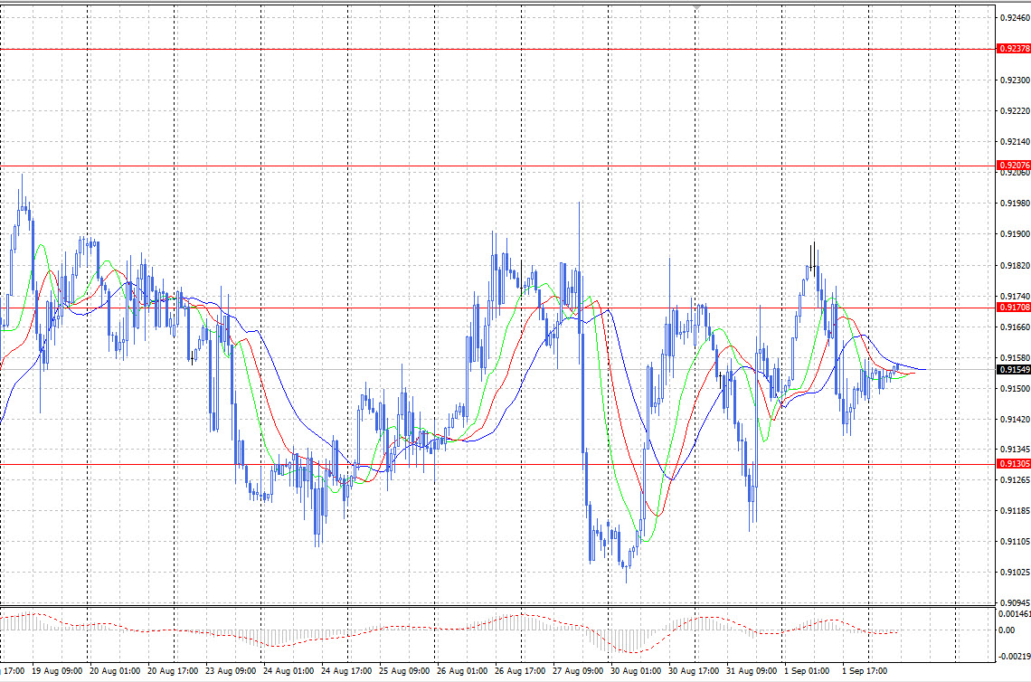Select the red 0.91305 price level label

[1014, 464]
